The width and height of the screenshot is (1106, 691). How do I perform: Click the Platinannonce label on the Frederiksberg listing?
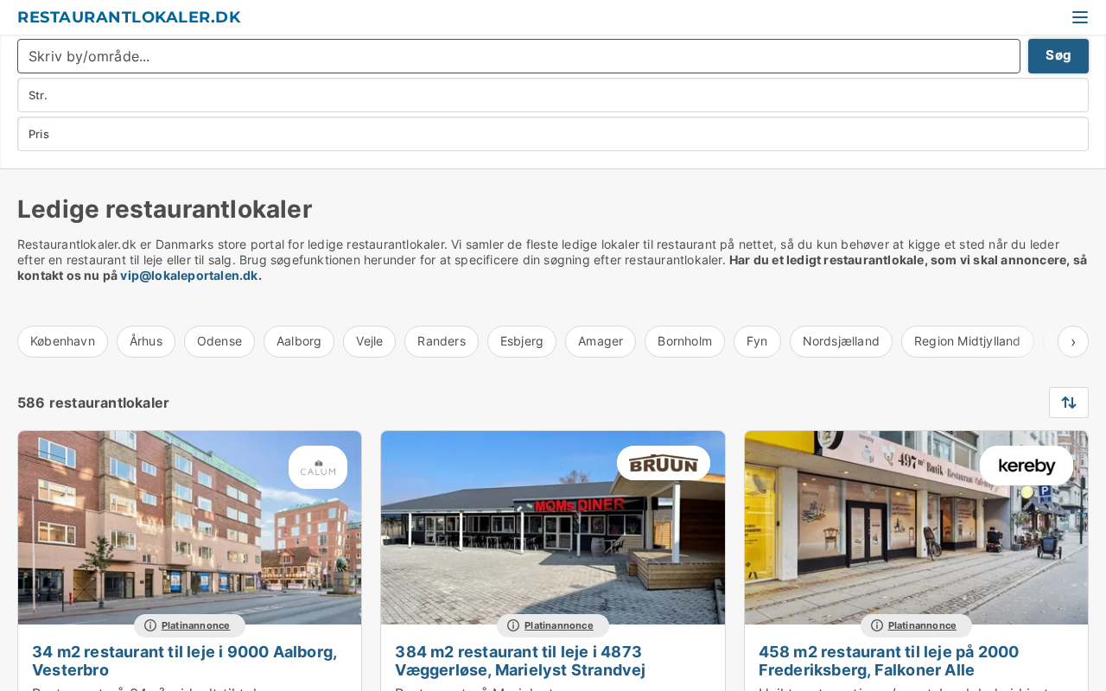[x=922, y=625]
